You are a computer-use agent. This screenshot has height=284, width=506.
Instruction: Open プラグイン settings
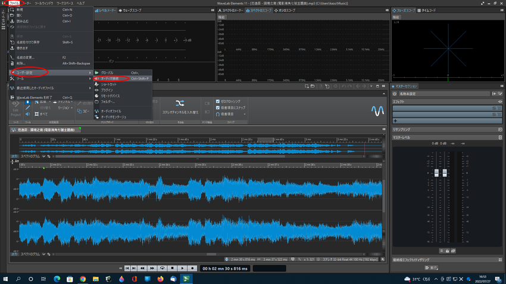(123, 90)
